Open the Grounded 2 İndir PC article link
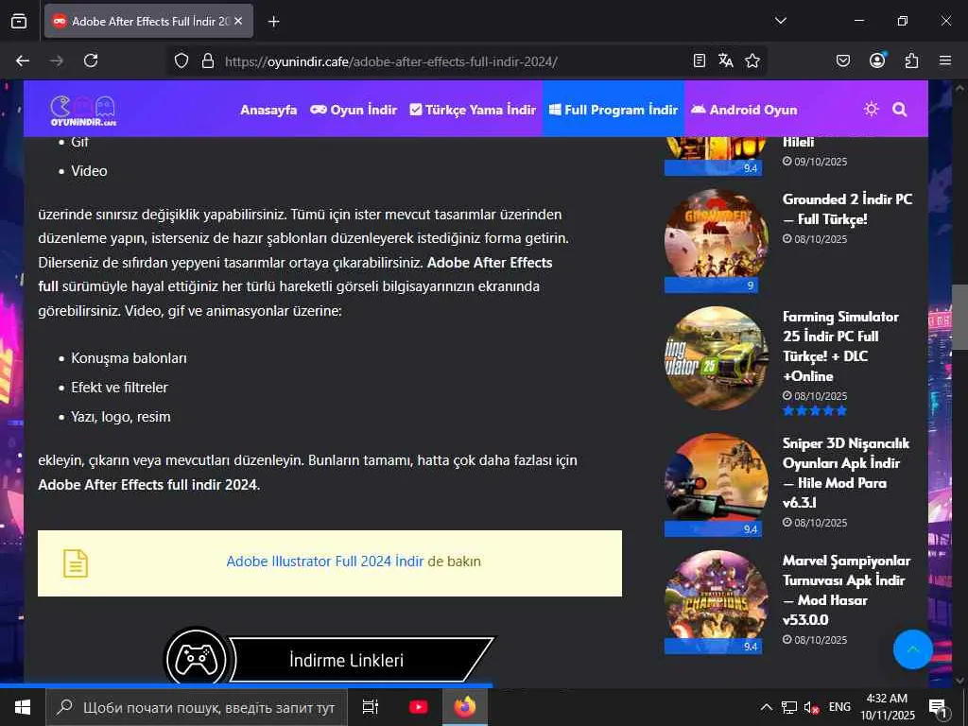968x726 pixels. coord(847,209)
